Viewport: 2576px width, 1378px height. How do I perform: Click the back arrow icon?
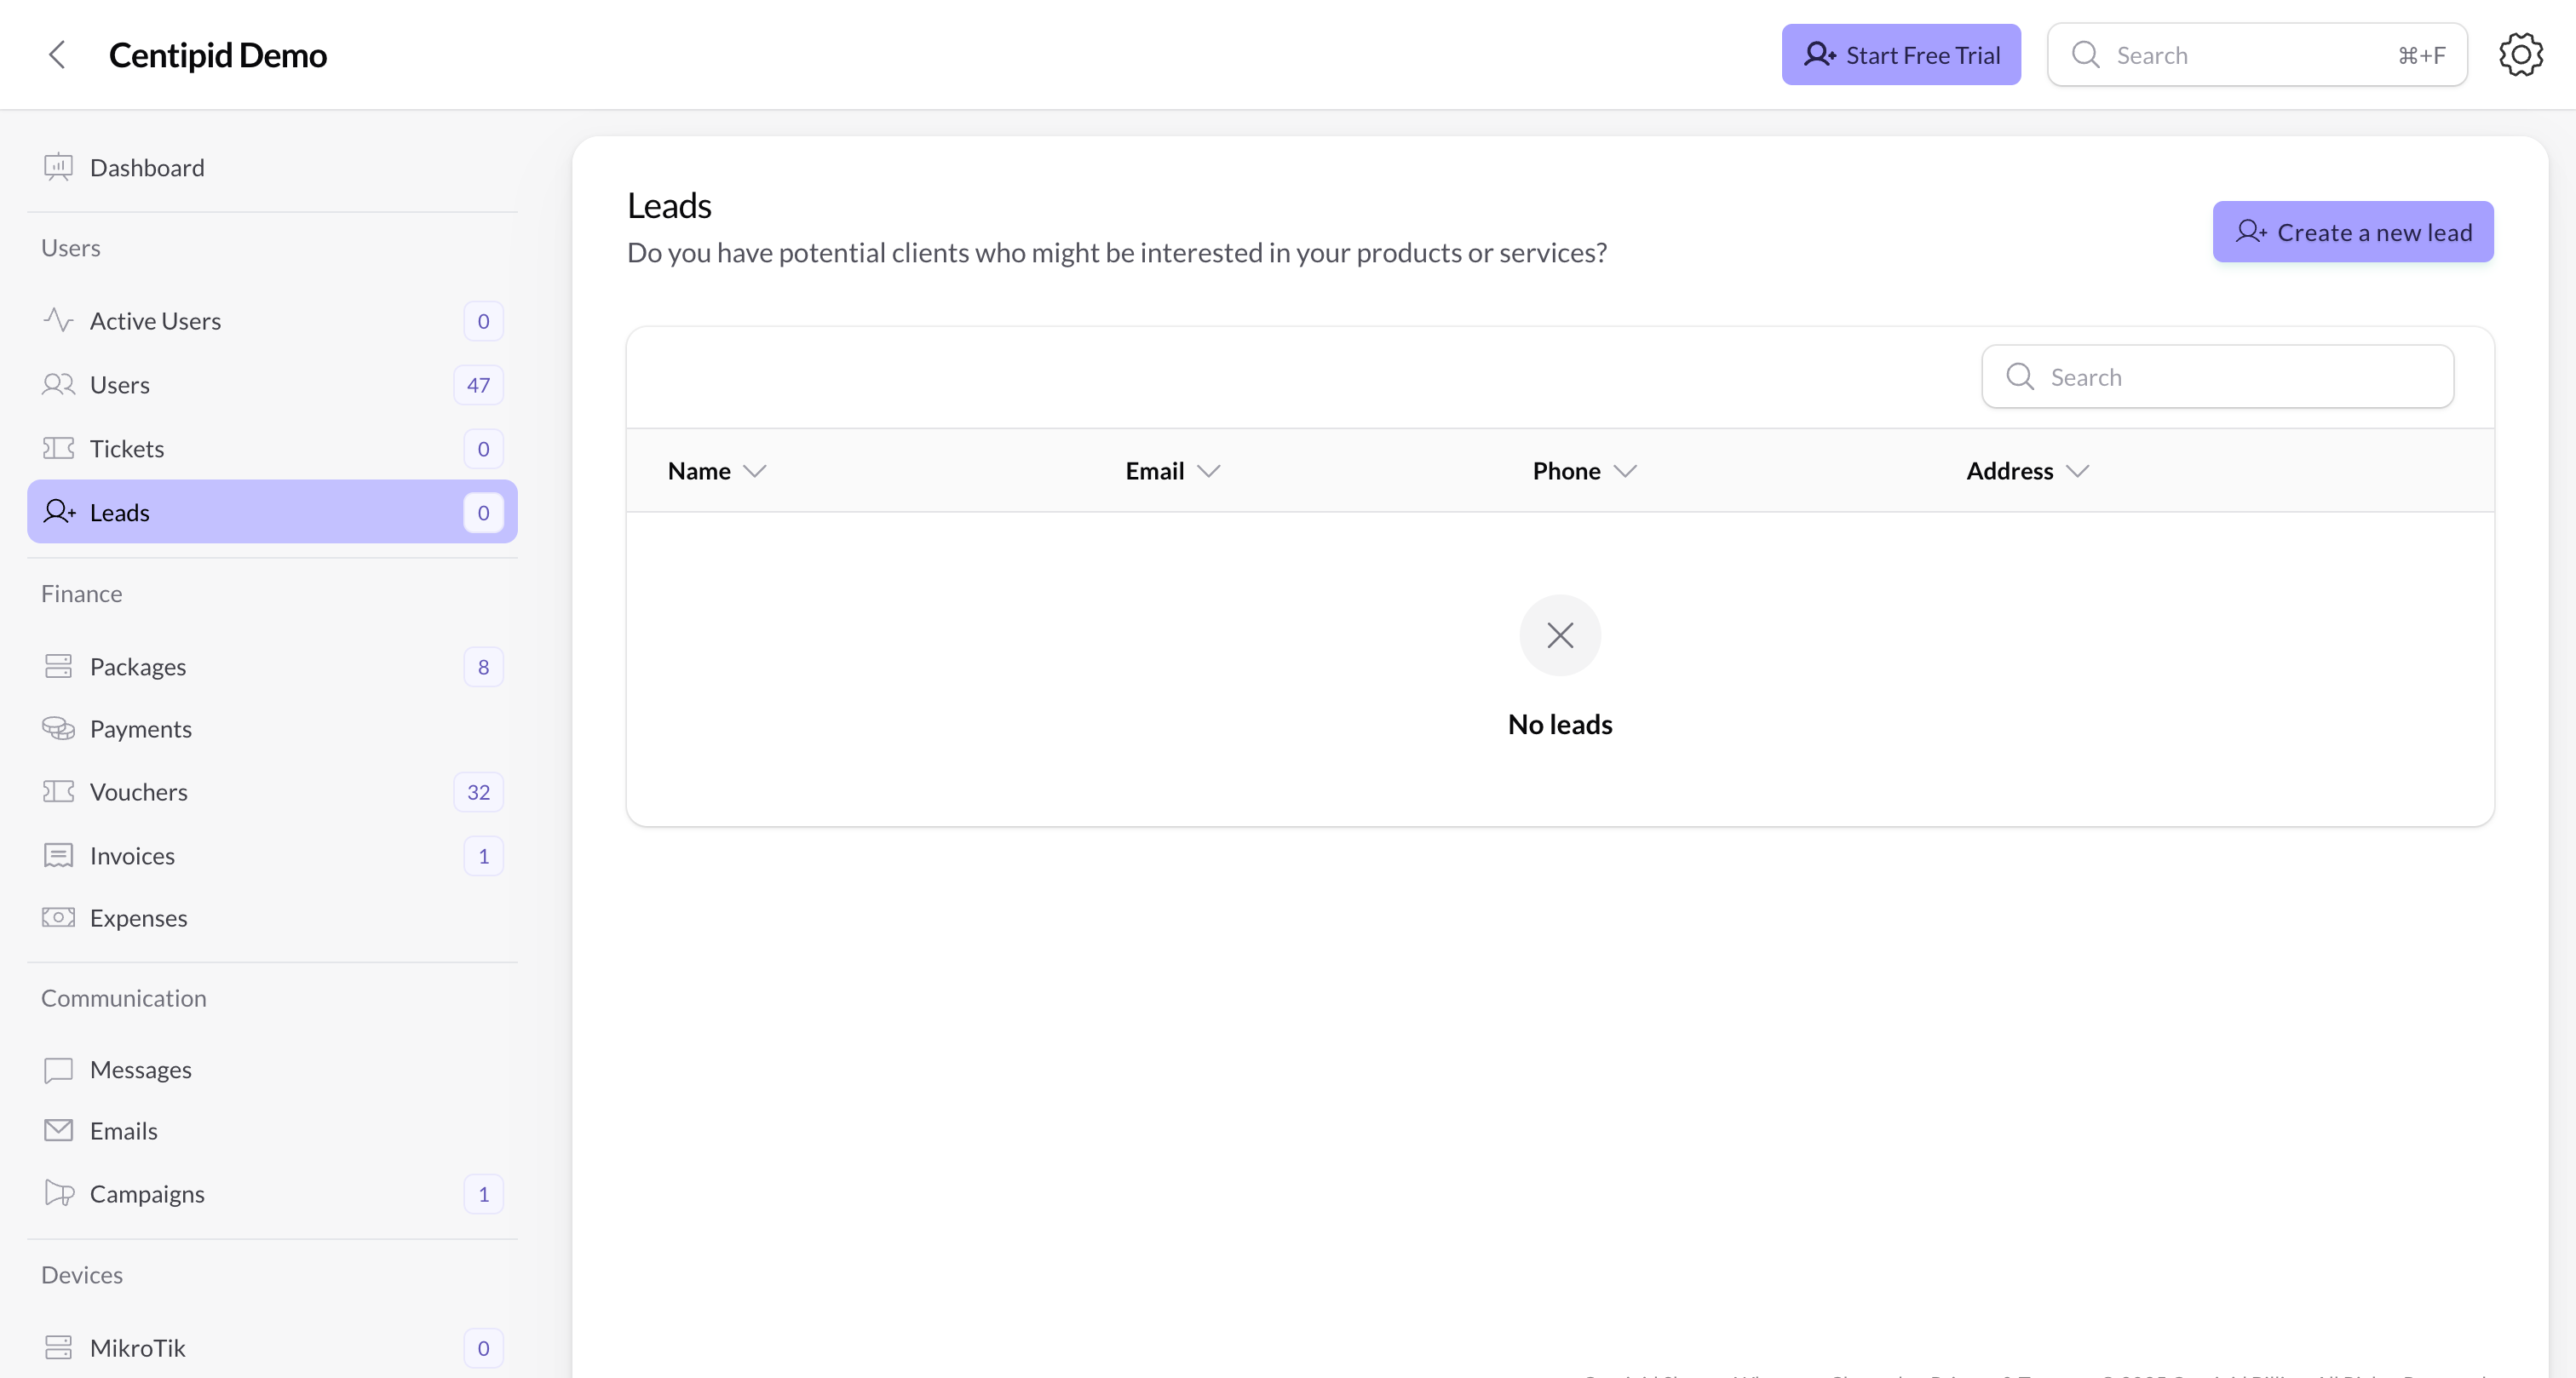[x=57, y=55]
